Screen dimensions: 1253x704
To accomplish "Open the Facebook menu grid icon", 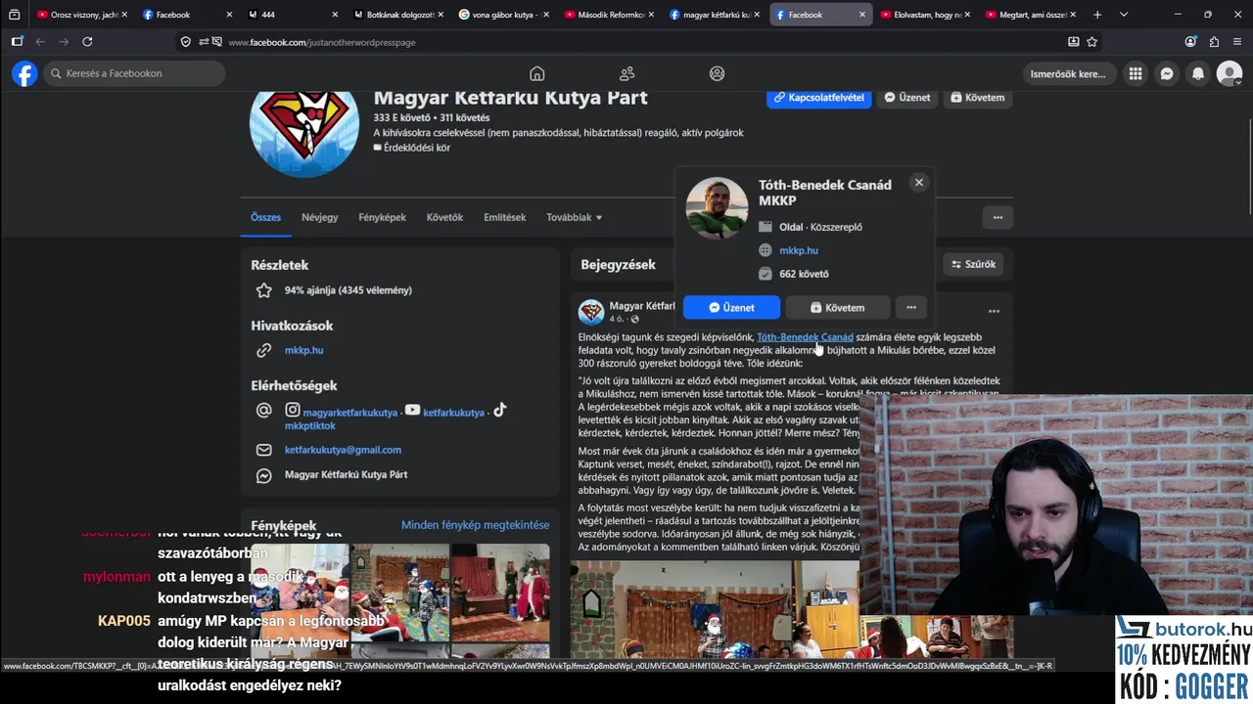I will [x=1136, y=73].
